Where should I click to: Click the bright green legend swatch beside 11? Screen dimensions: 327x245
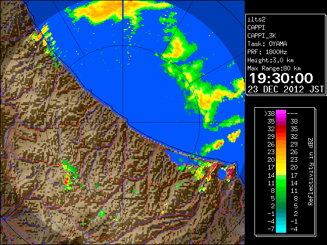(x=281, y=183)
